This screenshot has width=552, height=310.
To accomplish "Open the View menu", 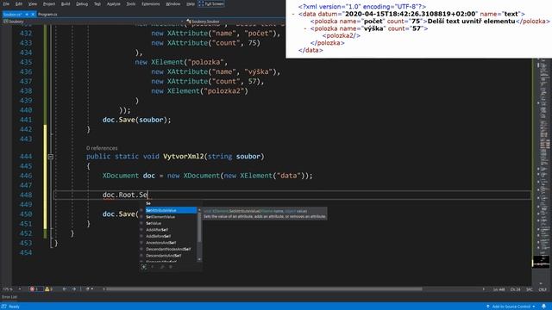I will click(x=33, y=3).
